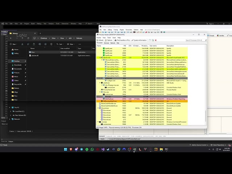Select the devenv.exe Visual Studio row
Viewport: 232px width, 174px height.
pos(142,58)
